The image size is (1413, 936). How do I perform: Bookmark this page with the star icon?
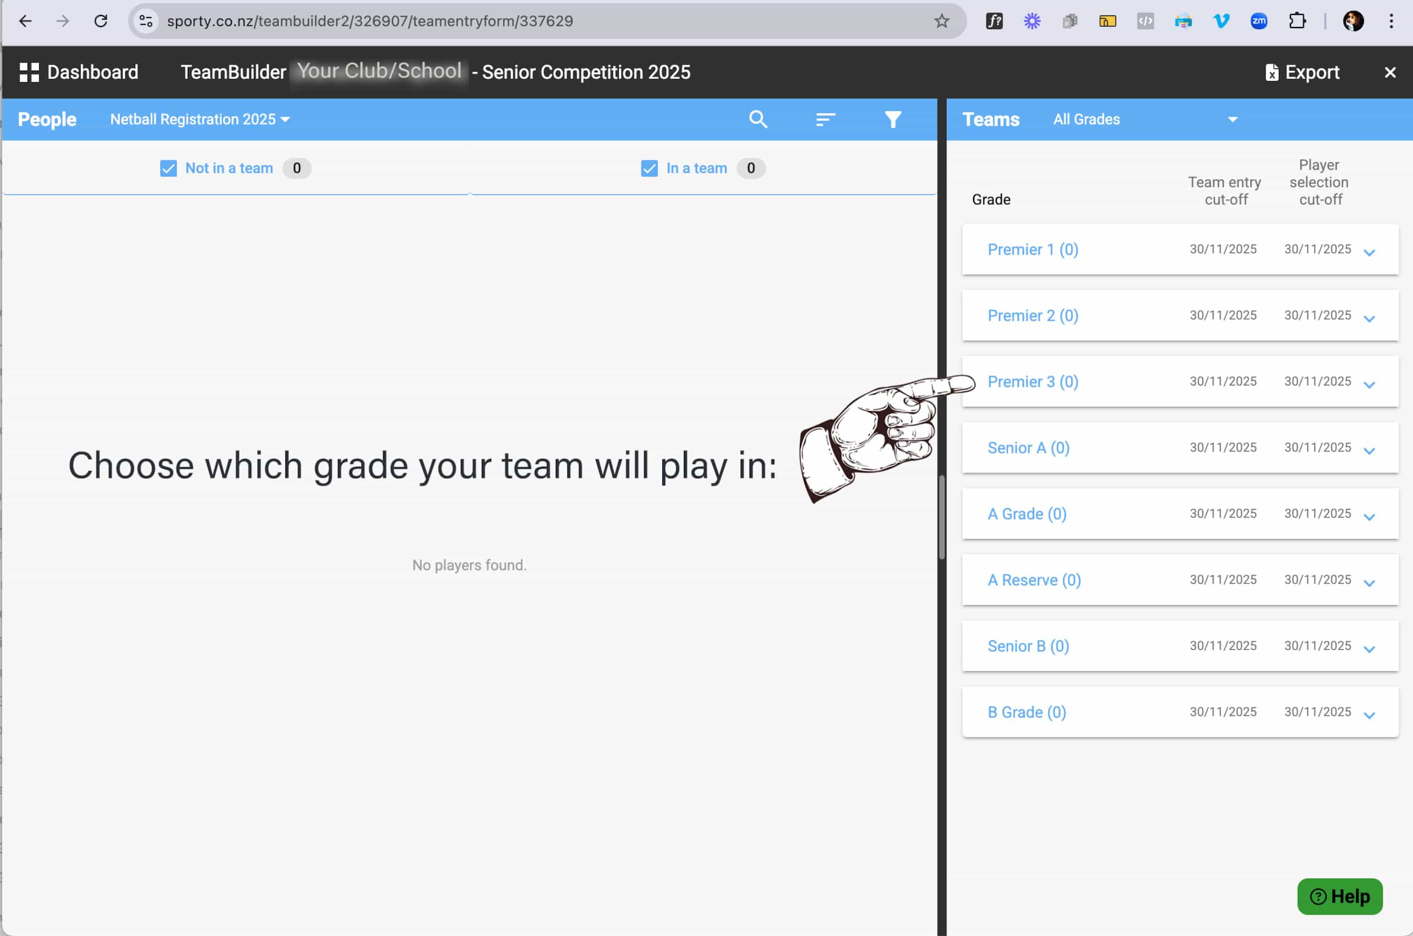pos(942,22)
